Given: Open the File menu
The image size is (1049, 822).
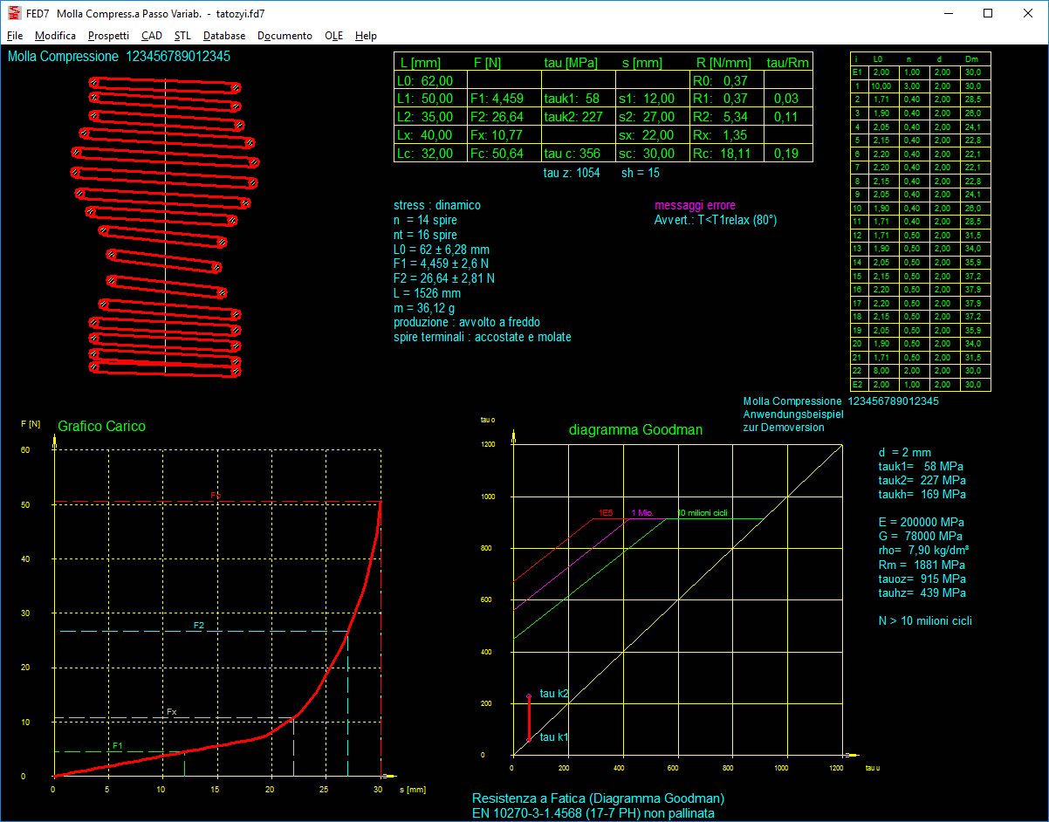Looking at the screenshot, I should (15, 36).
